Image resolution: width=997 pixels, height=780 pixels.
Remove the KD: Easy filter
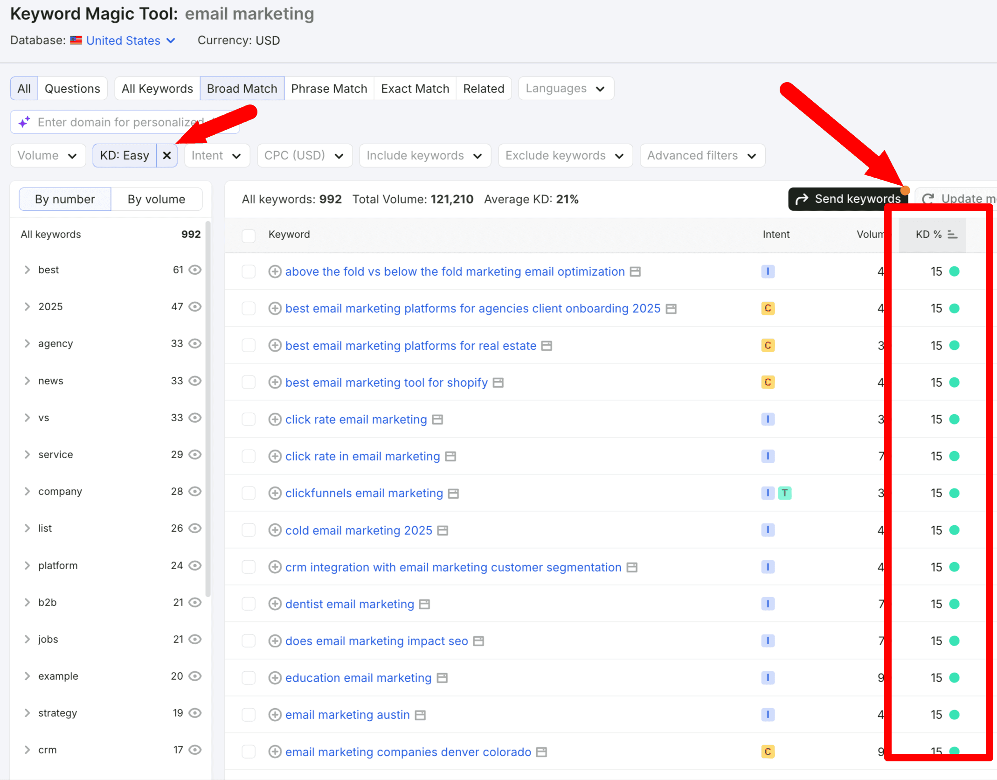[166, 155]
